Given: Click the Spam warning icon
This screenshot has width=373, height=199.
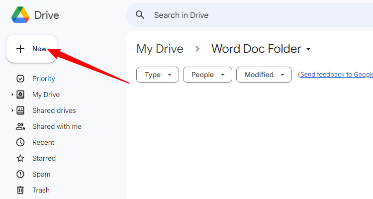Looking at the screenshot, I should coord(20,174).
